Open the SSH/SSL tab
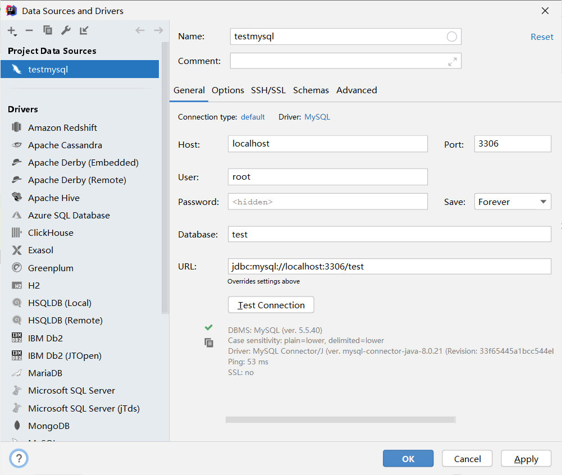The height and width of the screenshot is (475, 562). tap(268, 90)
